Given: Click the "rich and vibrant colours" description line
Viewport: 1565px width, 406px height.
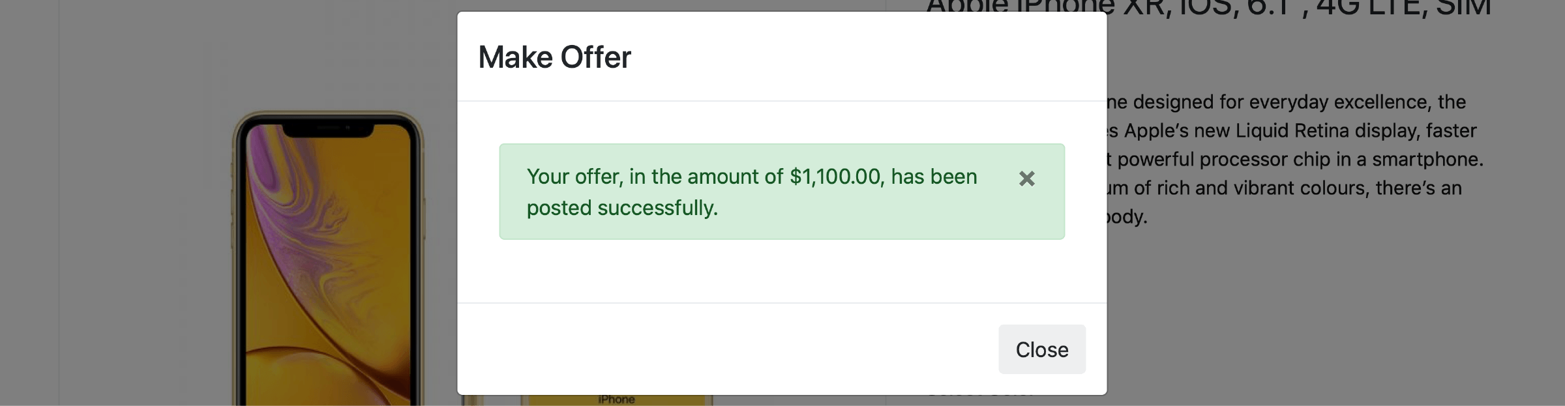Looking at the screenshot, I should coord(1285,188).
